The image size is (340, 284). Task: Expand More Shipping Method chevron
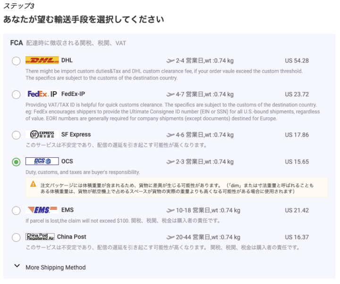(17, 267)
